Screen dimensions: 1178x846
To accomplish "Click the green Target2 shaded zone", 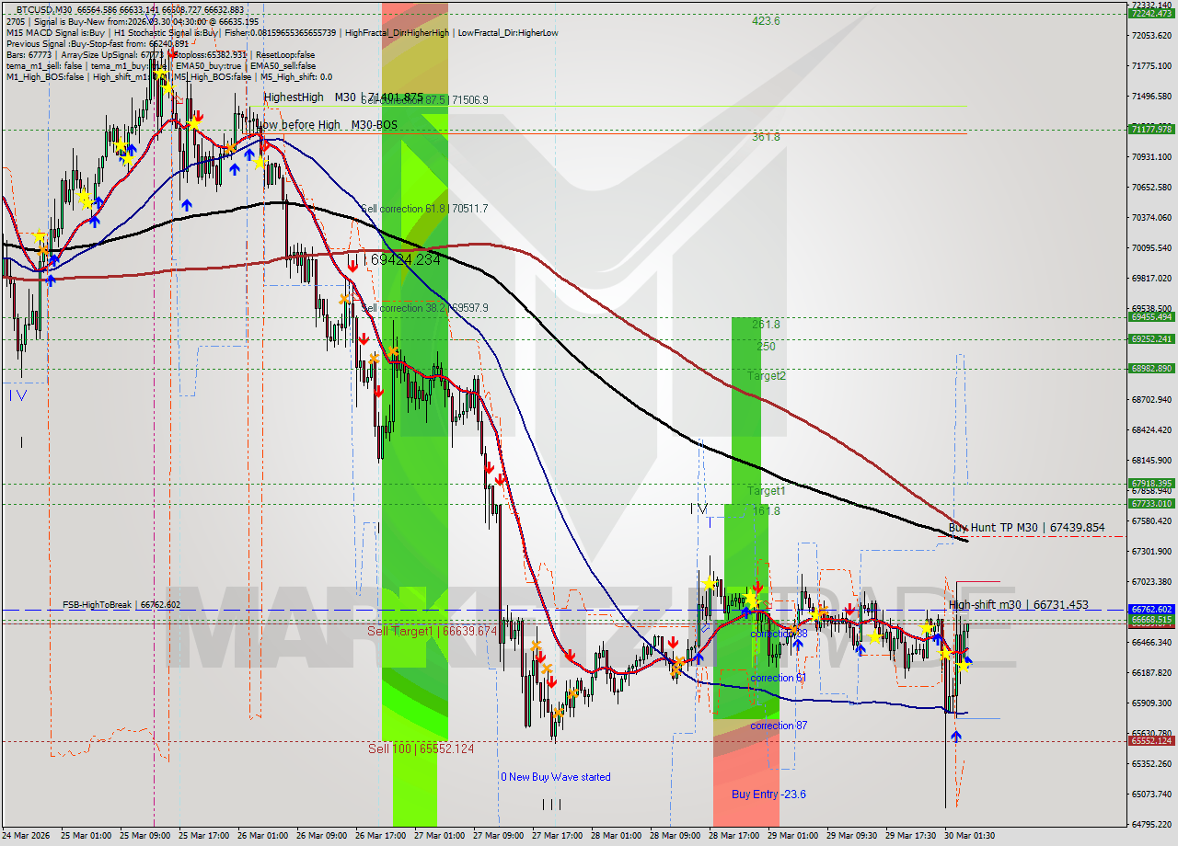I will pyautogui.click(x=756, y=377).
